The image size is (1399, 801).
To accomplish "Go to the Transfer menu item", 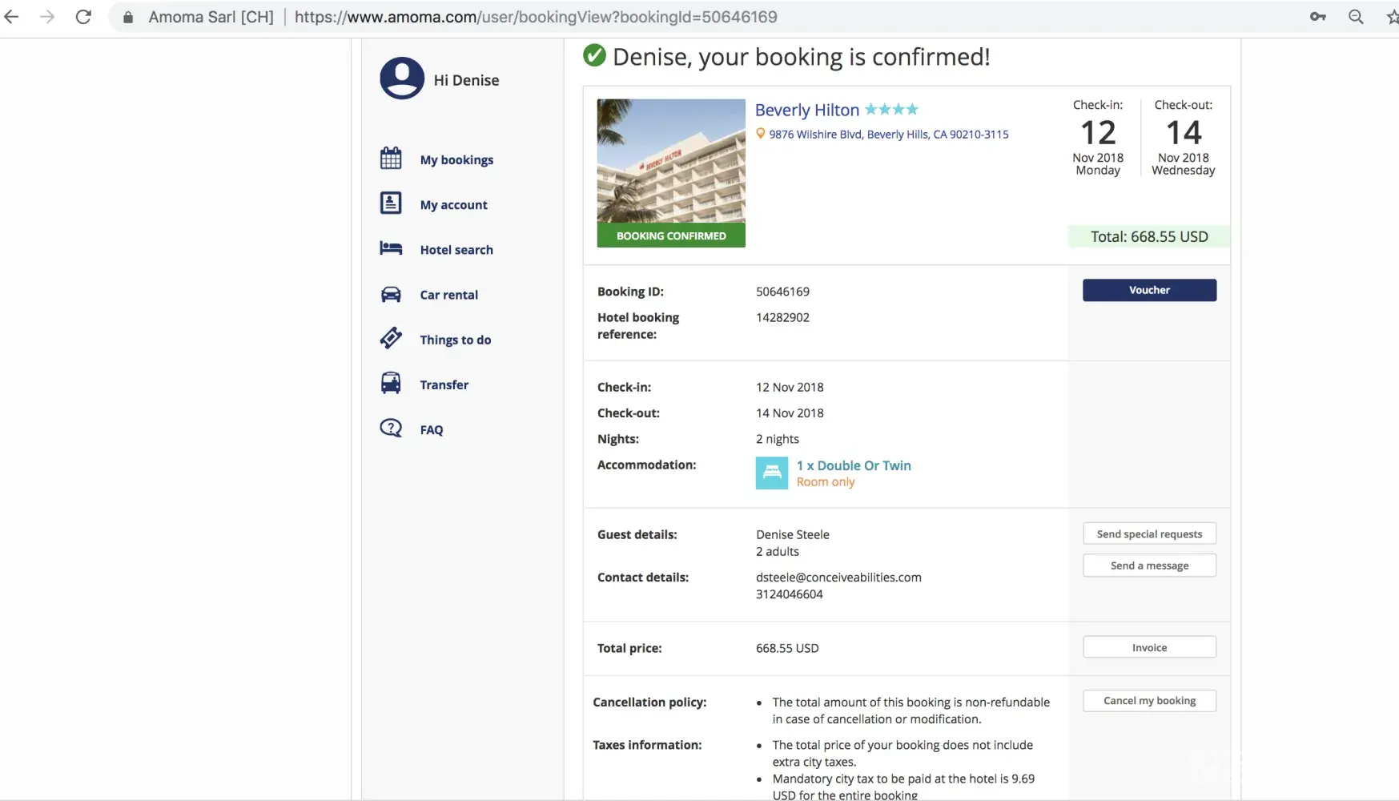I will (x=444, y=385).
